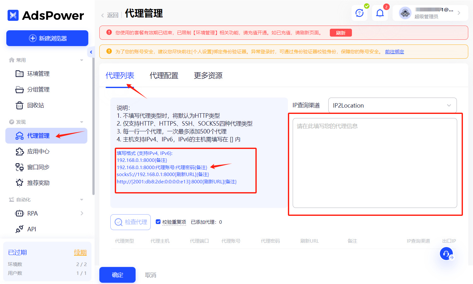Open 应用中心 in the sidebar

click(x=46, y=151)
